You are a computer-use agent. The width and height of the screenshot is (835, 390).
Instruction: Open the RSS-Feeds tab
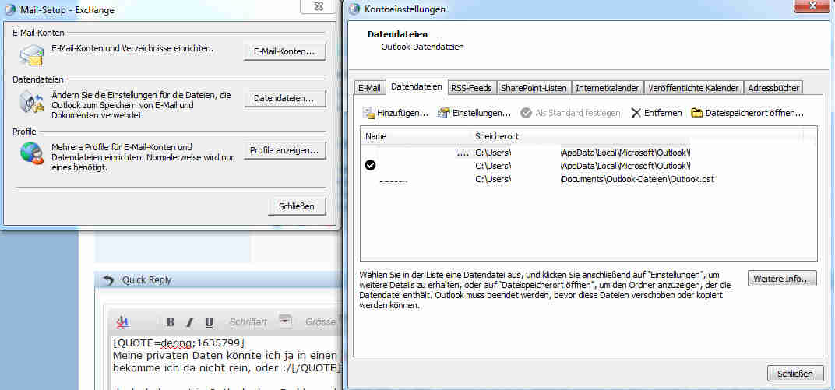472,88
